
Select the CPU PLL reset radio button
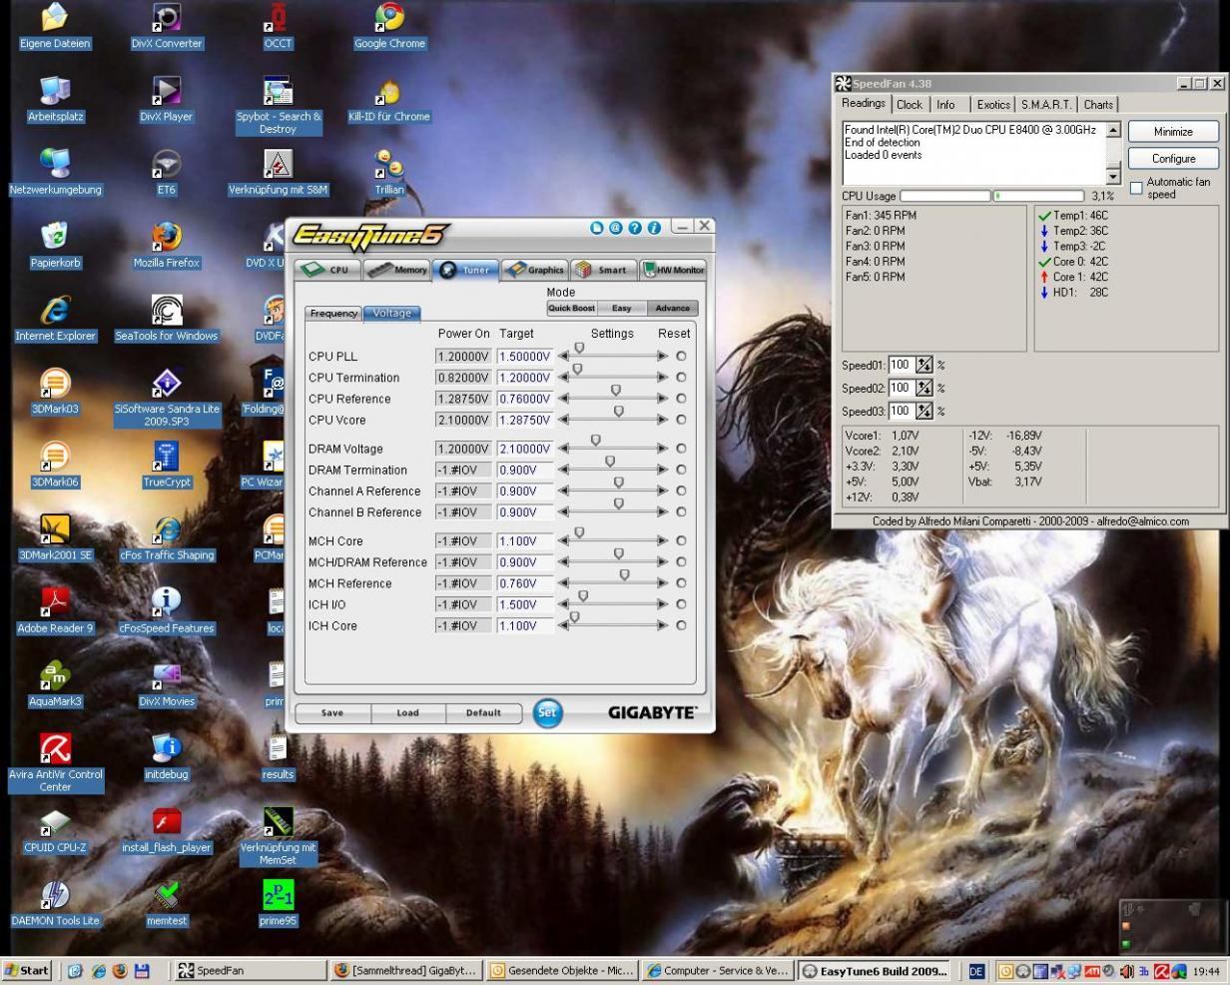coord(681,356)
